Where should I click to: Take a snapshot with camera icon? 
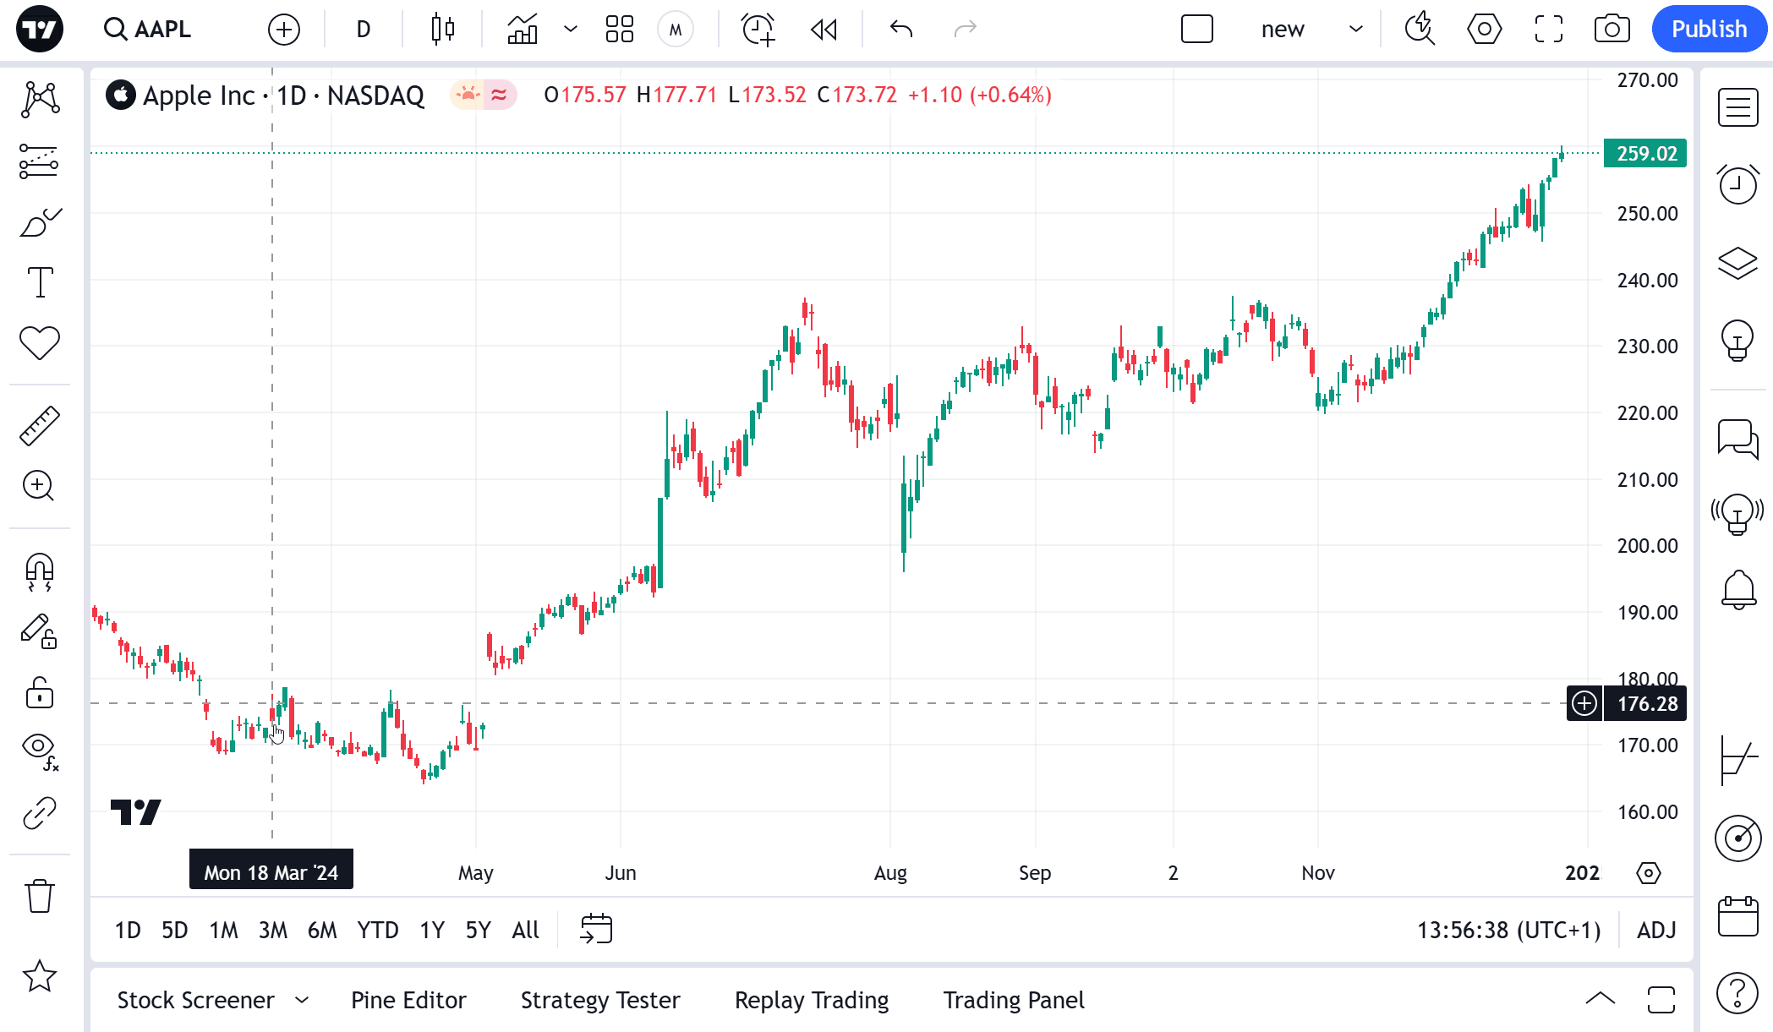pos(1612,30)
